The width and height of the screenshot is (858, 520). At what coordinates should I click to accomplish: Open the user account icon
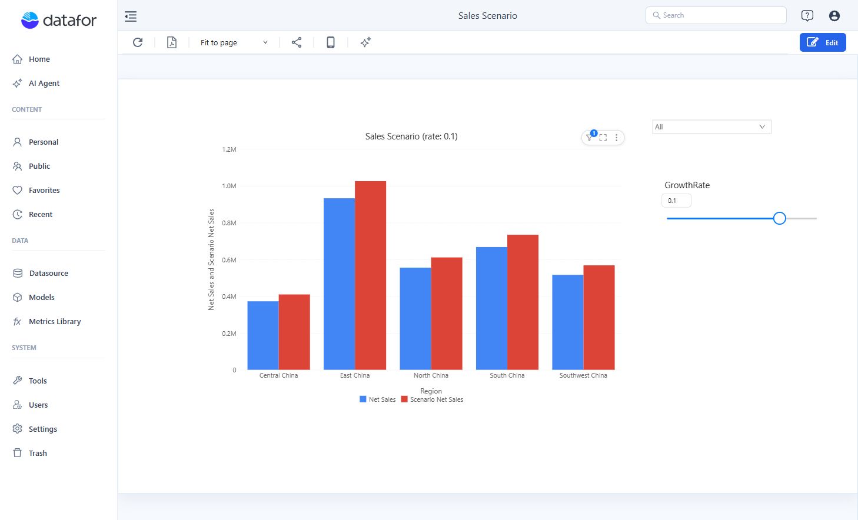pyautogui.click(x=834, y=16)
